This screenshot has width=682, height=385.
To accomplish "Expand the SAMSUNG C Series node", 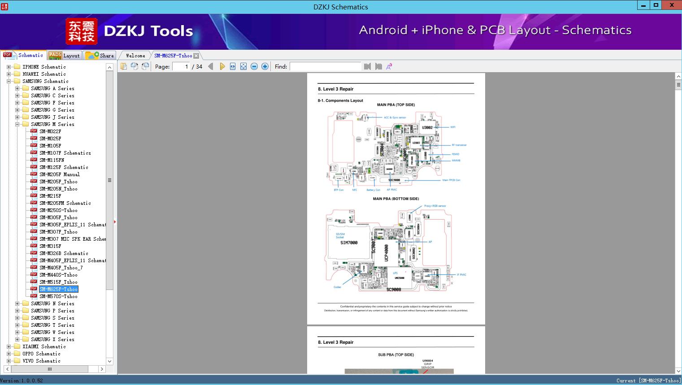I will point(17,95).
